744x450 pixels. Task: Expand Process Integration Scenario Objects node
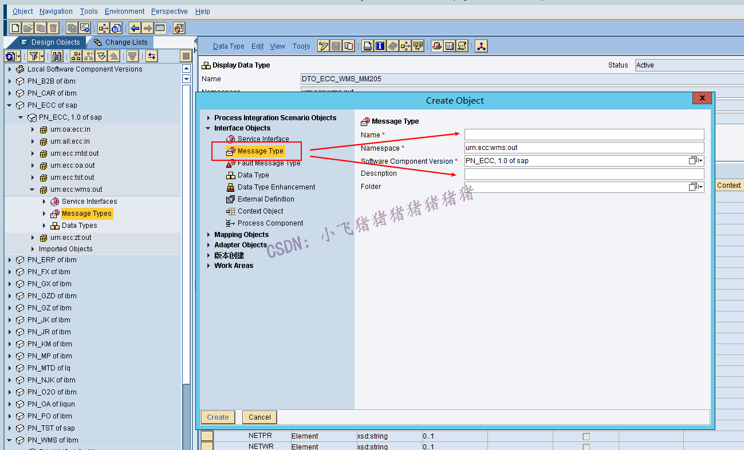click(208, 118)
